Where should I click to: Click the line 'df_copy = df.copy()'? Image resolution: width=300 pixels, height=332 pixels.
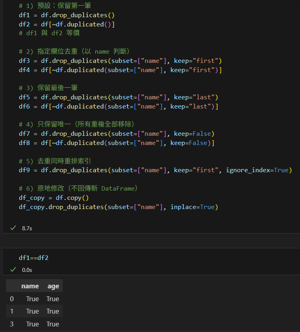(x=54, y=198)
